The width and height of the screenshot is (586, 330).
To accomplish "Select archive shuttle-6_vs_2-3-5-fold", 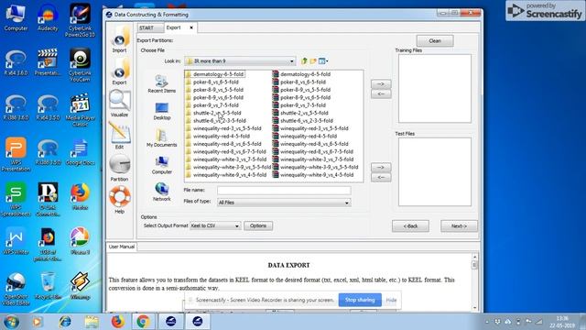I will 303,121.
